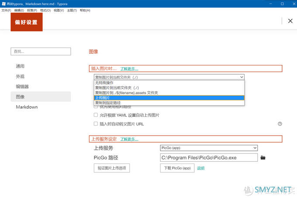Click the 查找 search field
Viewport: 297px width, 198px height.
coord(41,51)
